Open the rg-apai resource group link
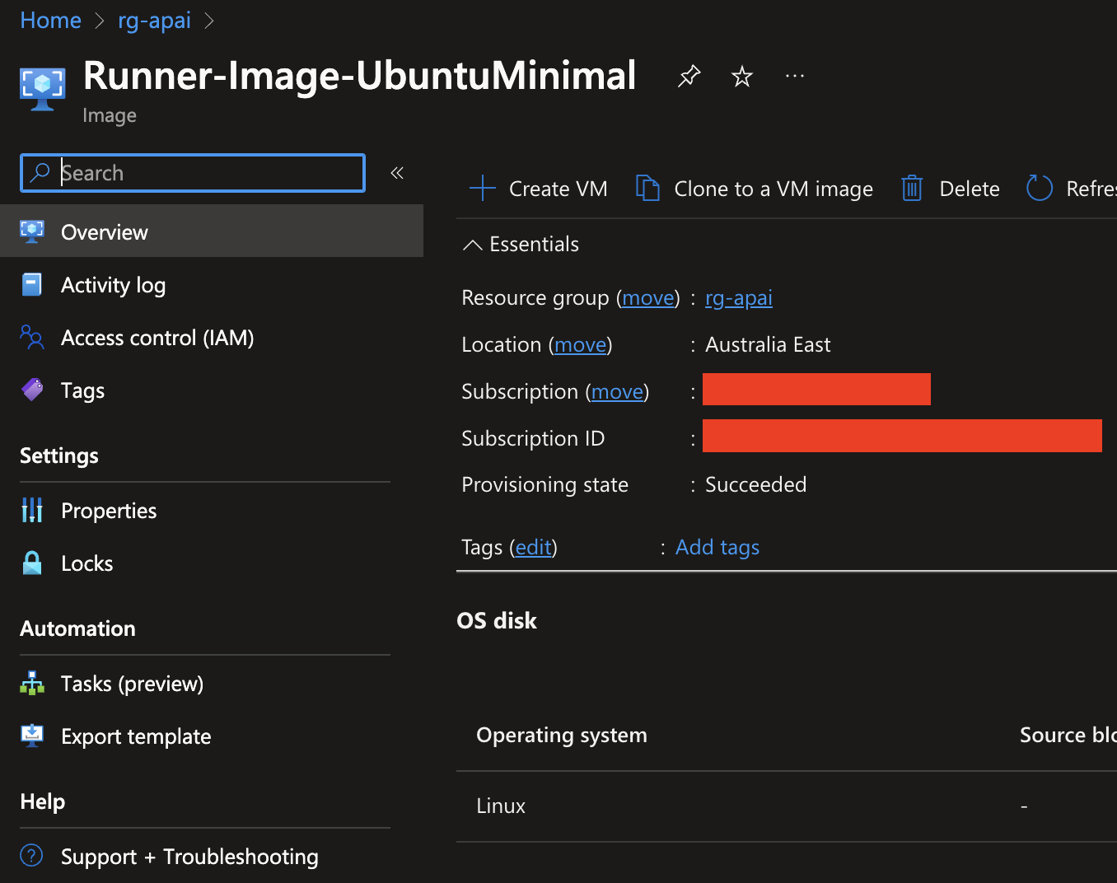 739,297
